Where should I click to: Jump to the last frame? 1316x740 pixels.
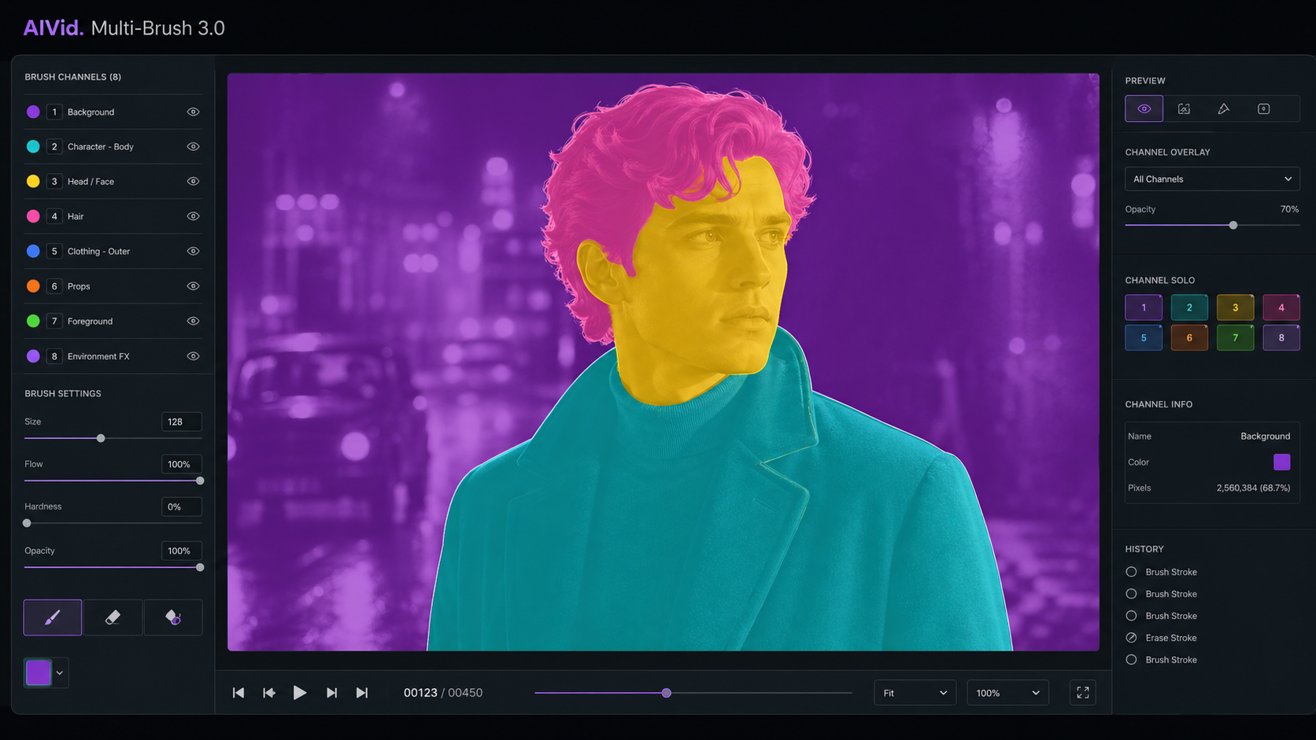click(362, 693)
